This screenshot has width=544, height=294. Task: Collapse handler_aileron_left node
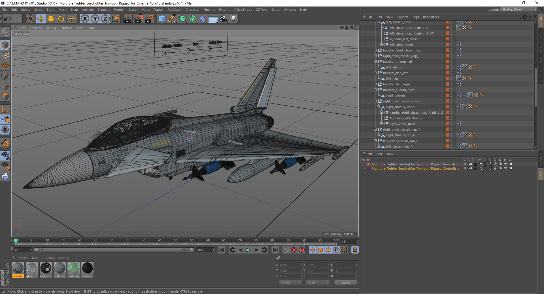coord(375,62)
